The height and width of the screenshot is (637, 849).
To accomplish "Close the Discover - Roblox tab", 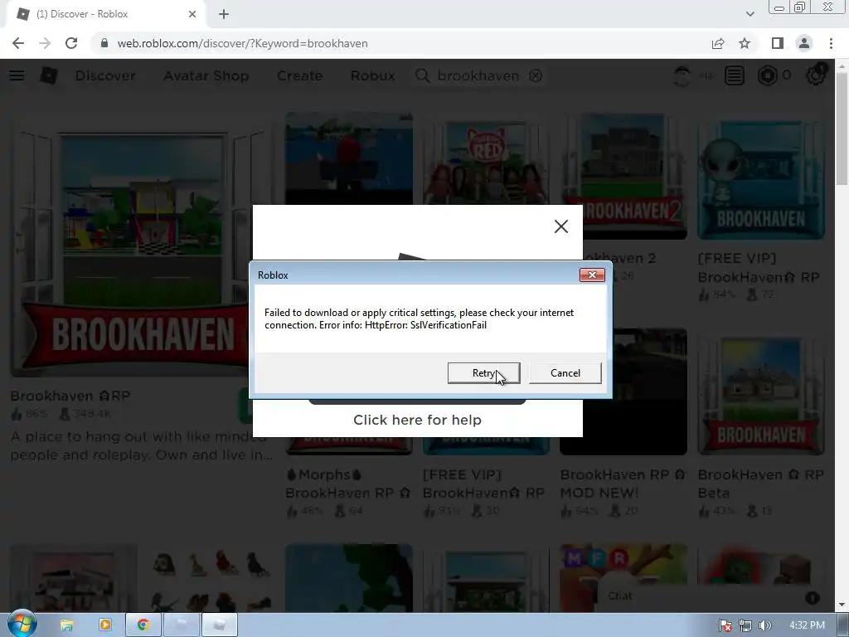I will pyautogui.click(x=192, y=14).
